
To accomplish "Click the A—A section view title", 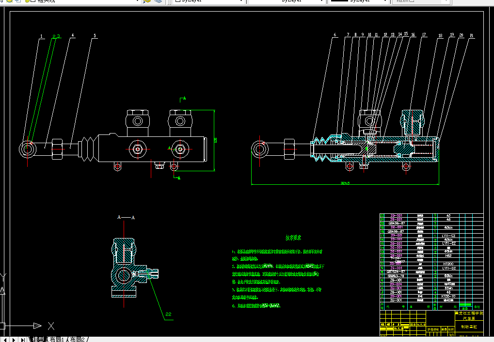I will coord(126,217).
